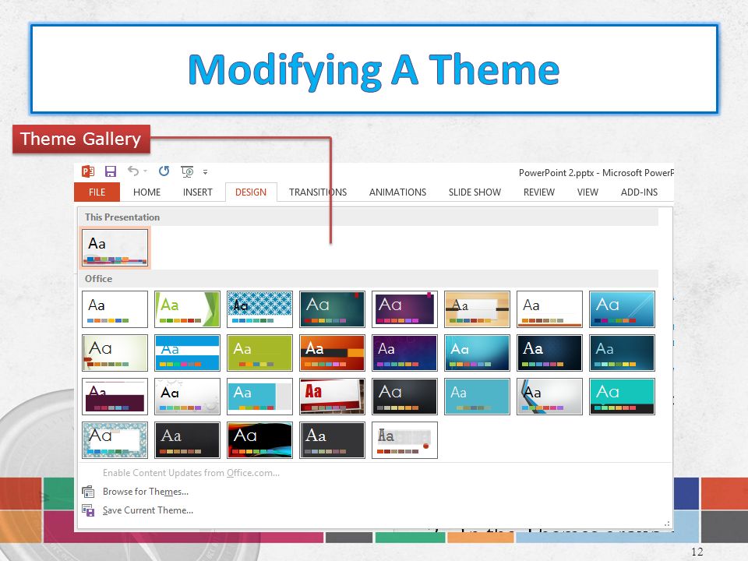
Task: Choose white theme with red dot accent
Action: pyautogui.click(x=404, y=439)
